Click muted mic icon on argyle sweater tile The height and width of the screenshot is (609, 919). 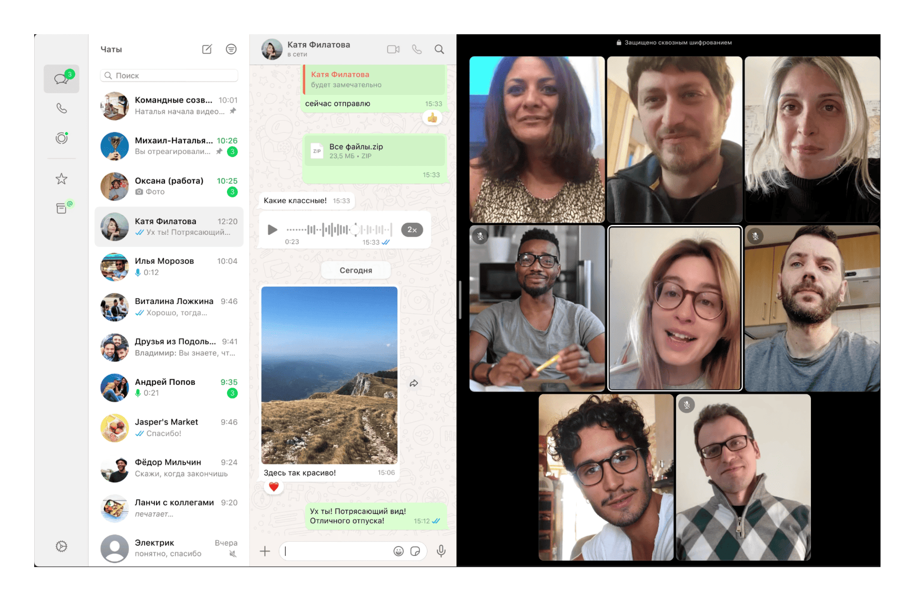point(686,405)
